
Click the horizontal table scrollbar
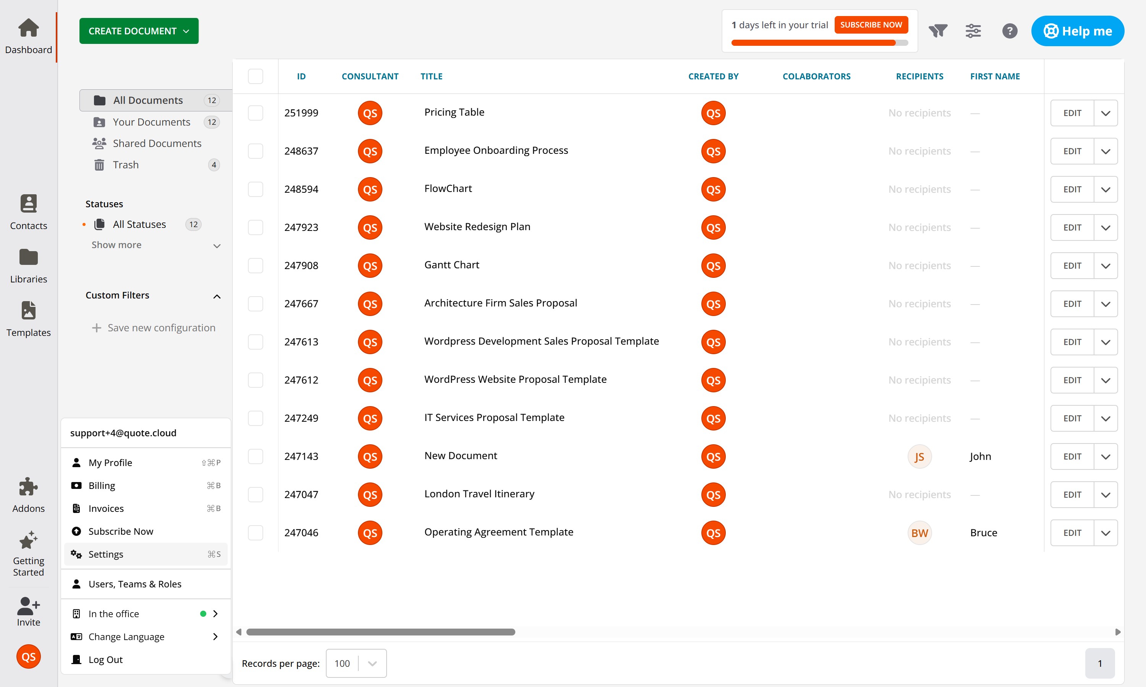pos(380,632)
